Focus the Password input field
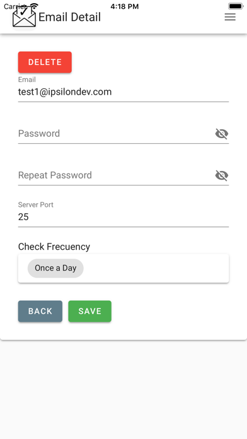Screen dimensions: 247x439 tap(116, 134)
